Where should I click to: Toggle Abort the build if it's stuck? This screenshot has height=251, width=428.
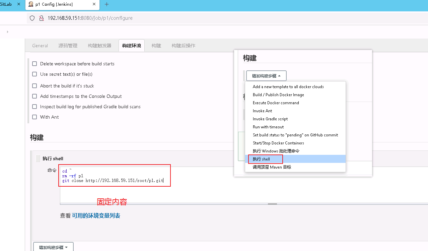click(x=34, y=86)
